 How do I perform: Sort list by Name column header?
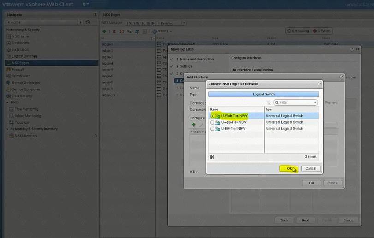pos(236,109)
